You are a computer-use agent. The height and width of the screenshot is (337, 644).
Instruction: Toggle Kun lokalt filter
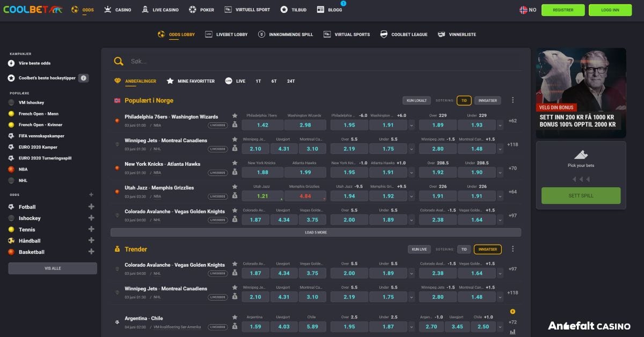[416, 100]
